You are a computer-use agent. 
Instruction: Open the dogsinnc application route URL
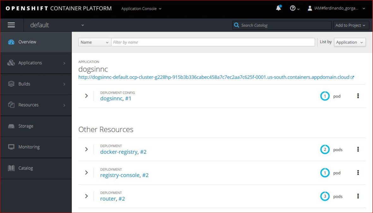[x=215, y=77]
